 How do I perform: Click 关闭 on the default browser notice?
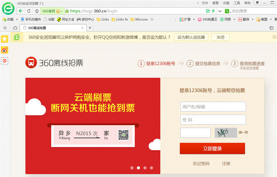tap(220, 37)
